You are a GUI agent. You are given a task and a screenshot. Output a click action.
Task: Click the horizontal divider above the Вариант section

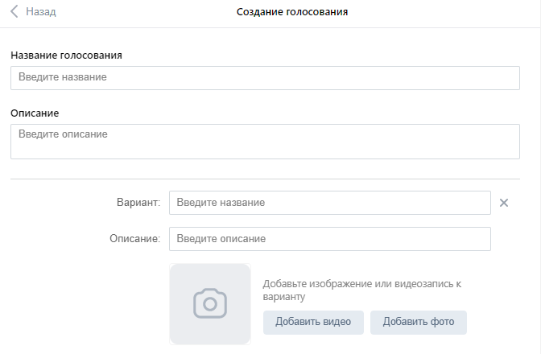(x=265, y=179)
